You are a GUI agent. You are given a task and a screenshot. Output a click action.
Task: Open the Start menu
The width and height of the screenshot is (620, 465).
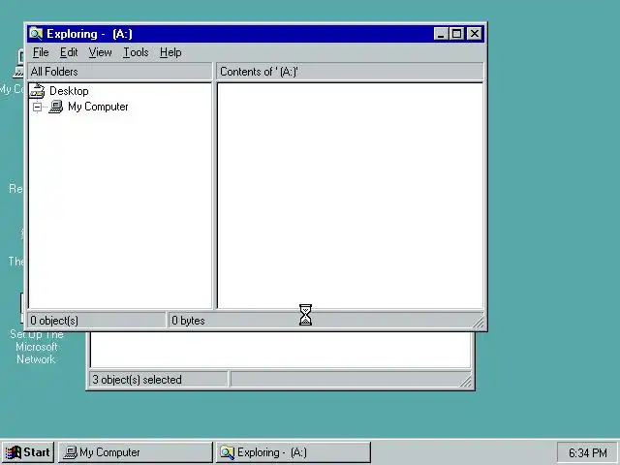[x=28, y=452]
